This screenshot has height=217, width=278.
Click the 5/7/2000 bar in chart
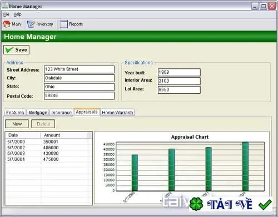tap(135, 173)
